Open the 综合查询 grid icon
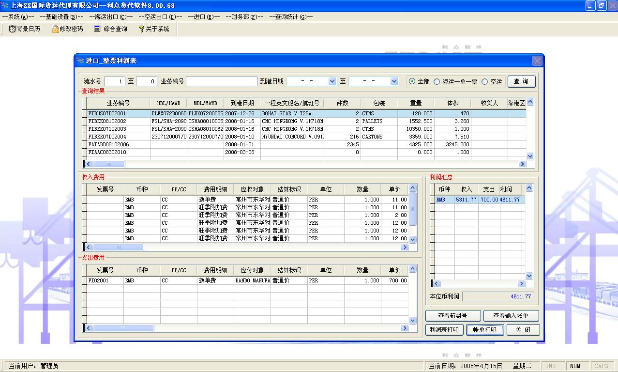Image resolution: width=618 pixels, height=372 pixels. click(x=97, y=29)
